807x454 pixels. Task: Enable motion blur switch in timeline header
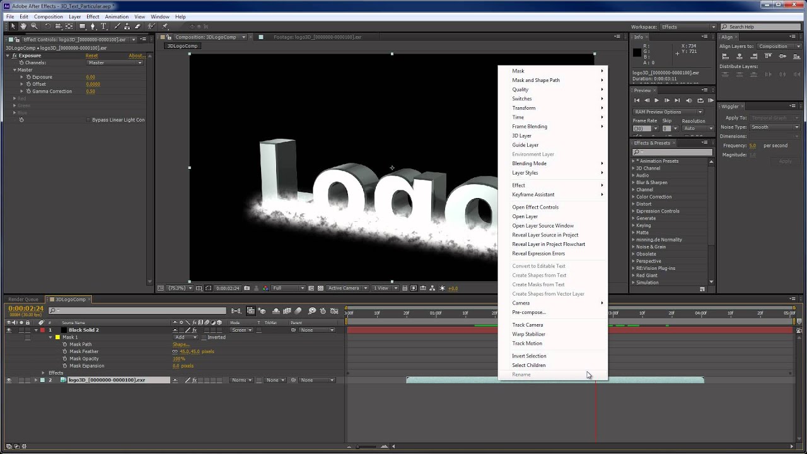pyautogui.click(x=298, y=310)
